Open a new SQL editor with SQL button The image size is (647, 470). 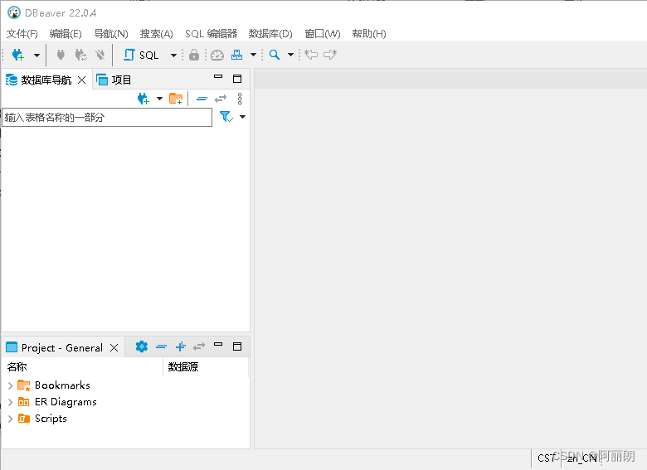pyautogui.click(x=141, y=55)
